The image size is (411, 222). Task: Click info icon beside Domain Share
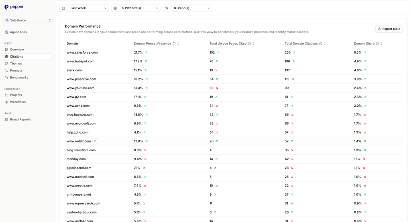tap(377, 44)
